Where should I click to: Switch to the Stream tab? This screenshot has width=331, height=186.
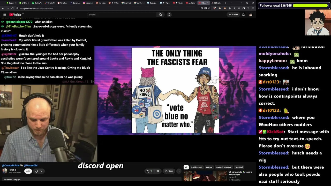[11, 3]
